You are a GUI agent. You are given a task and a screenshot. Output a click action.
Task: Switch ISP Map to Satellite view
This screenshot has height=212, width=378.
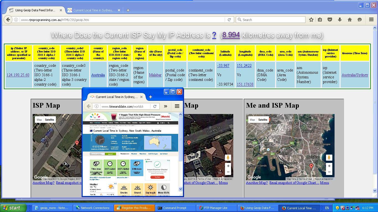click(x=50, y=120)
